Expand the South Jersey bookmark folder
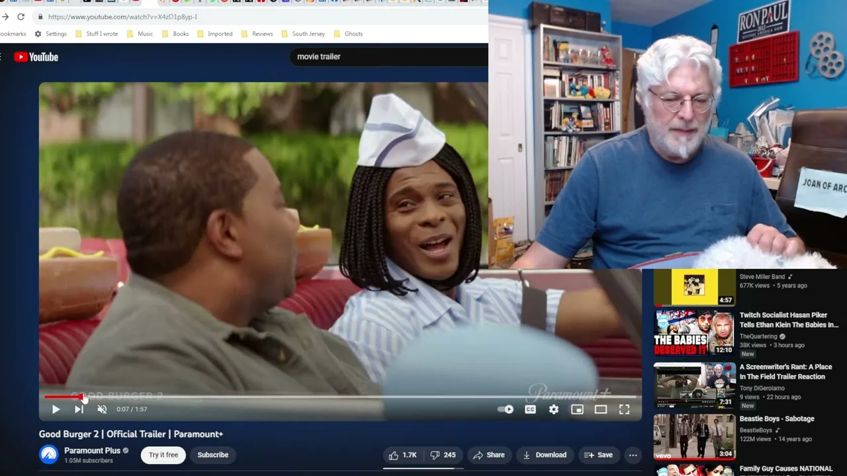Image resolution: width=847 pixels, height=476 pixels. pyautogui.click(x=303, y=34)
